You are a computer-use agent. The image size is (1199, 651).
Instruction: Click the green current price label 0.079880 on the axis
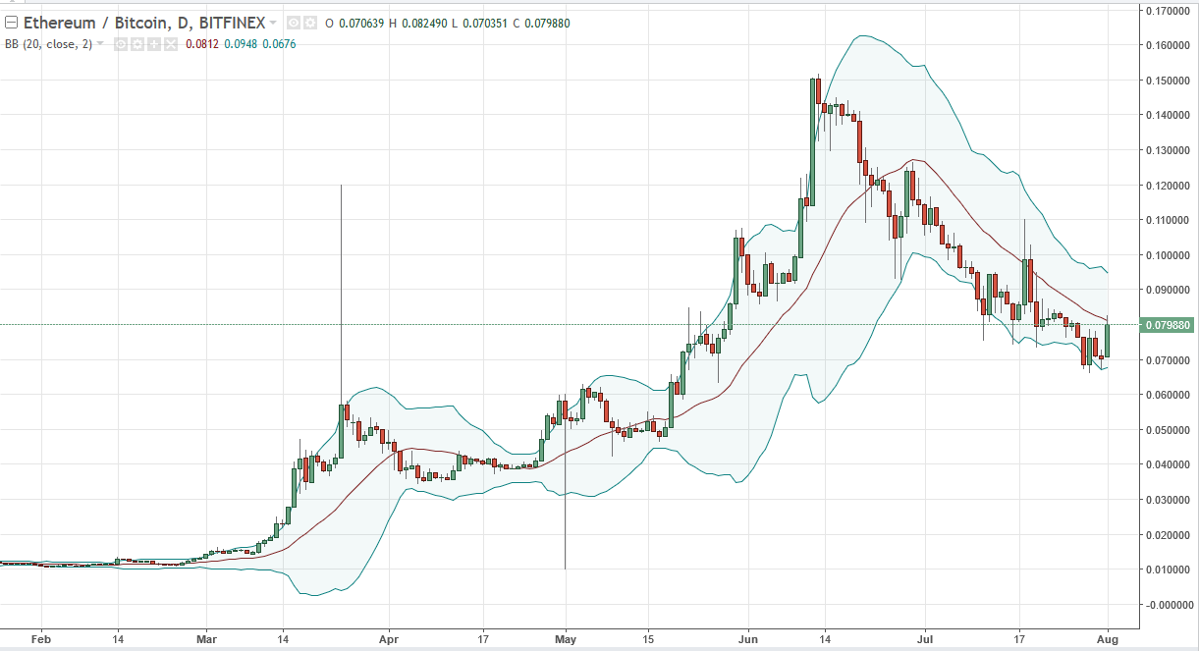(1167, 325)
